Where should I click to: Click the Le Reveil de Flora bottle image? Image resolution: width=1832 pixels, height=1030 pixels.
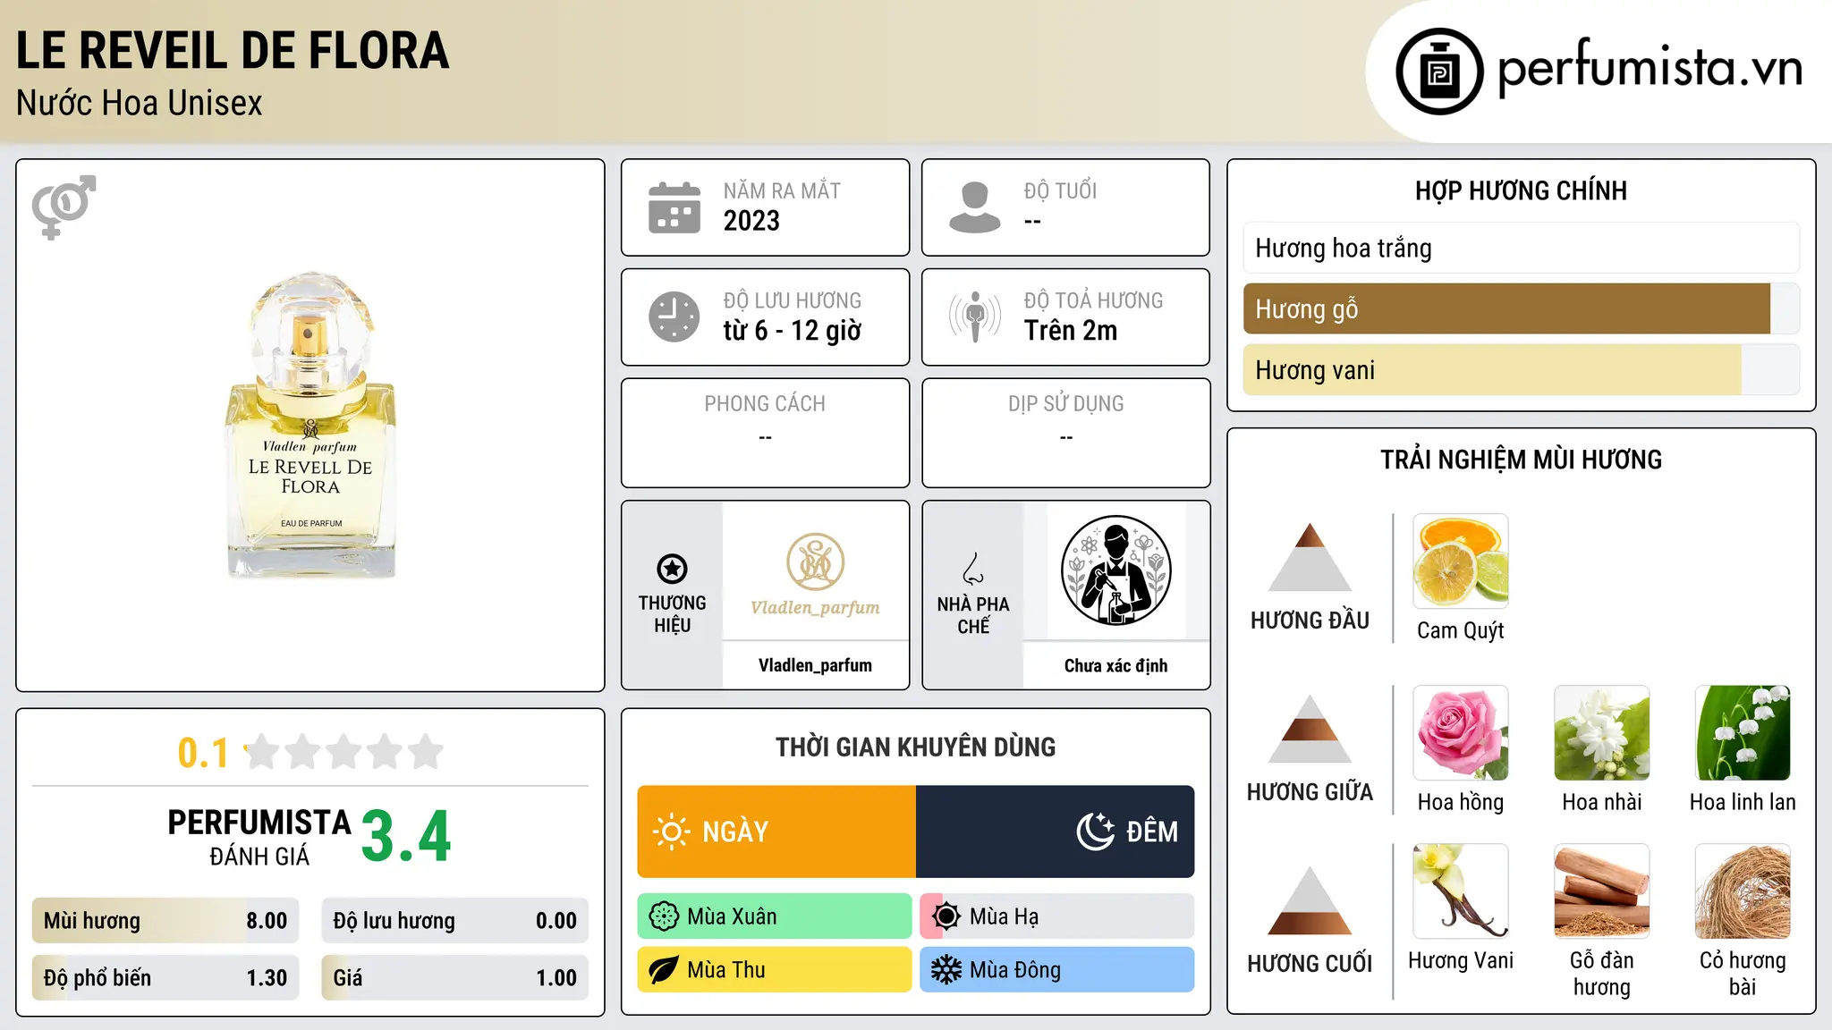point(310,425)
